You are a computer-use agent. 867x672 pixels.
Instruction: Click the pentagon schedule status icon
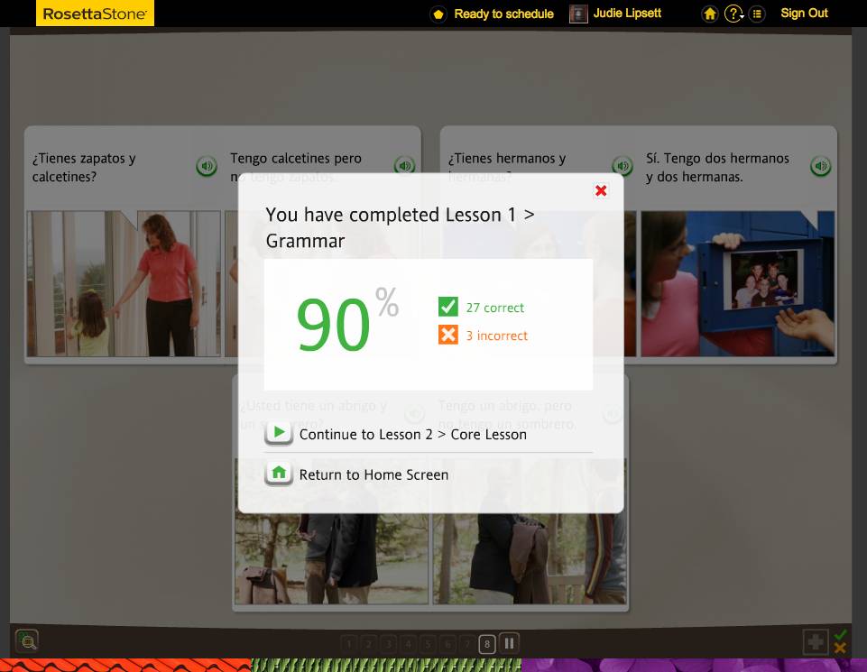pos(438,14)
